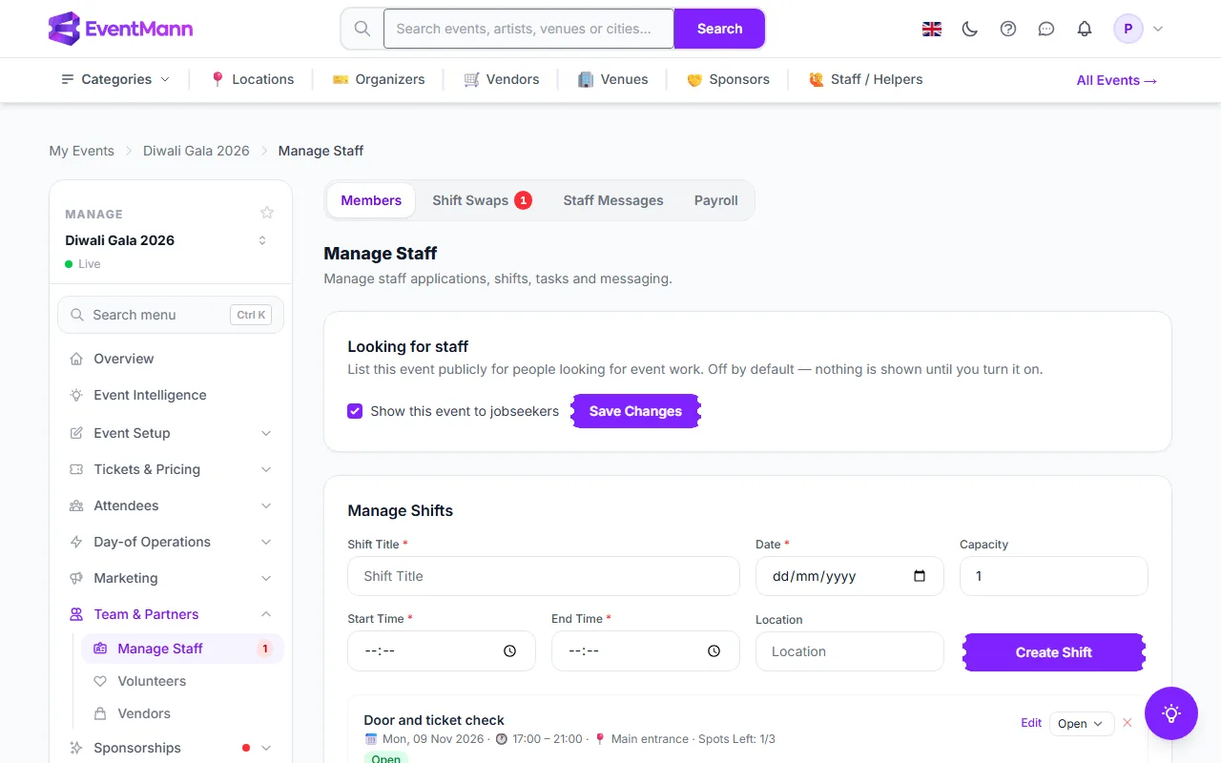Select the Members tab
This screenshot has height=763, width=1221.
[x=371, y=200]
